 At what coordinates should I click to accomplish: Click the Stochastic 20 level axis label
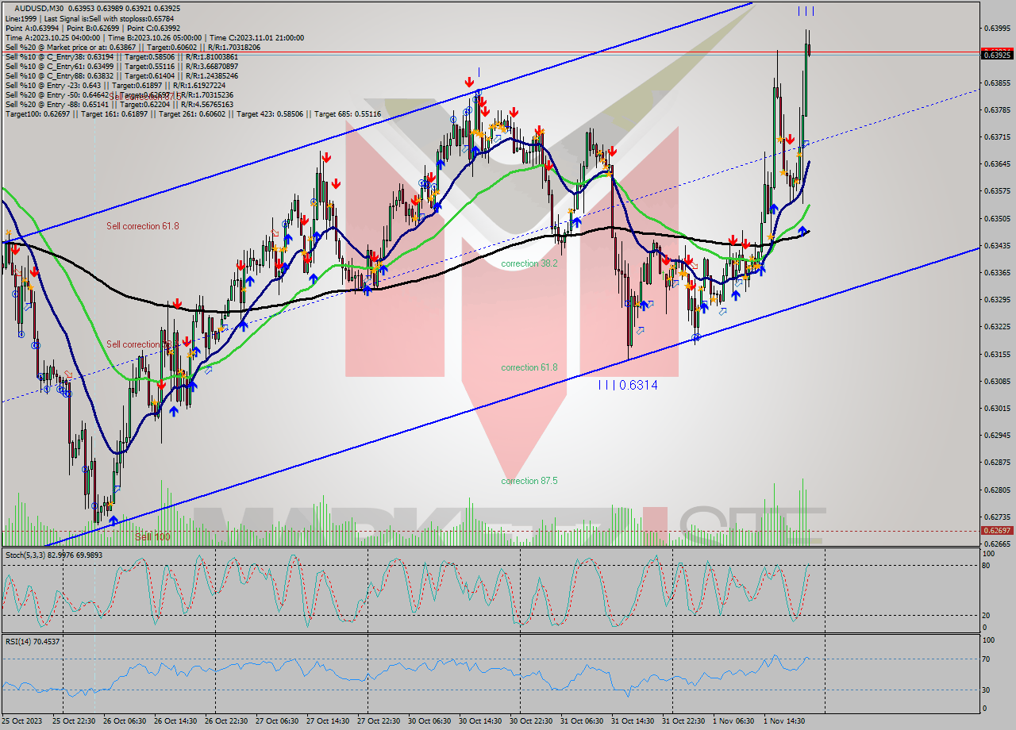click(x=987, y=615)
